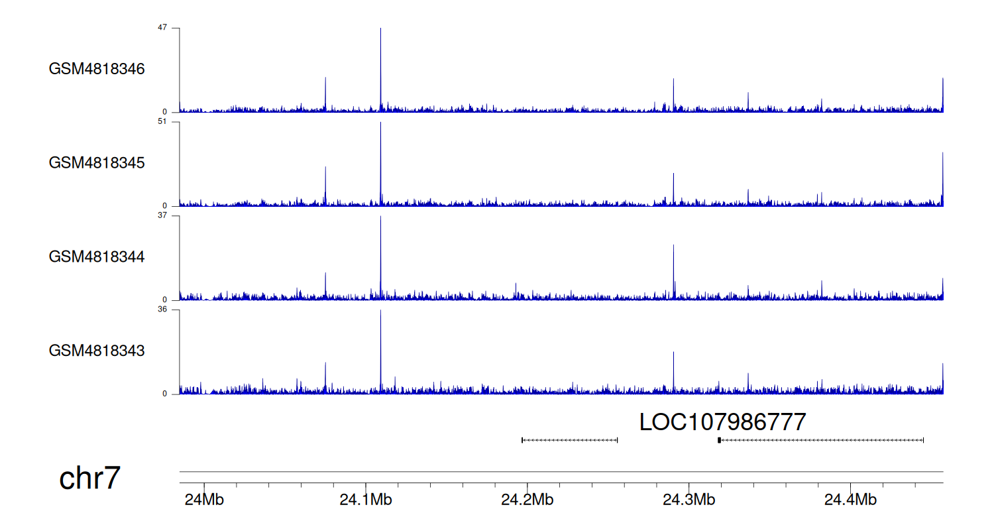Click the unlabeled gene annotation left of LOC107986777
The image size is (994, 517).
[570, 440]
